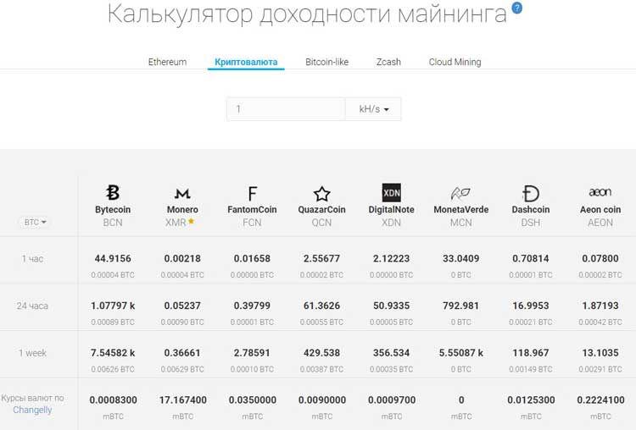Click the '24 часа' row label

tap(32, 306)
